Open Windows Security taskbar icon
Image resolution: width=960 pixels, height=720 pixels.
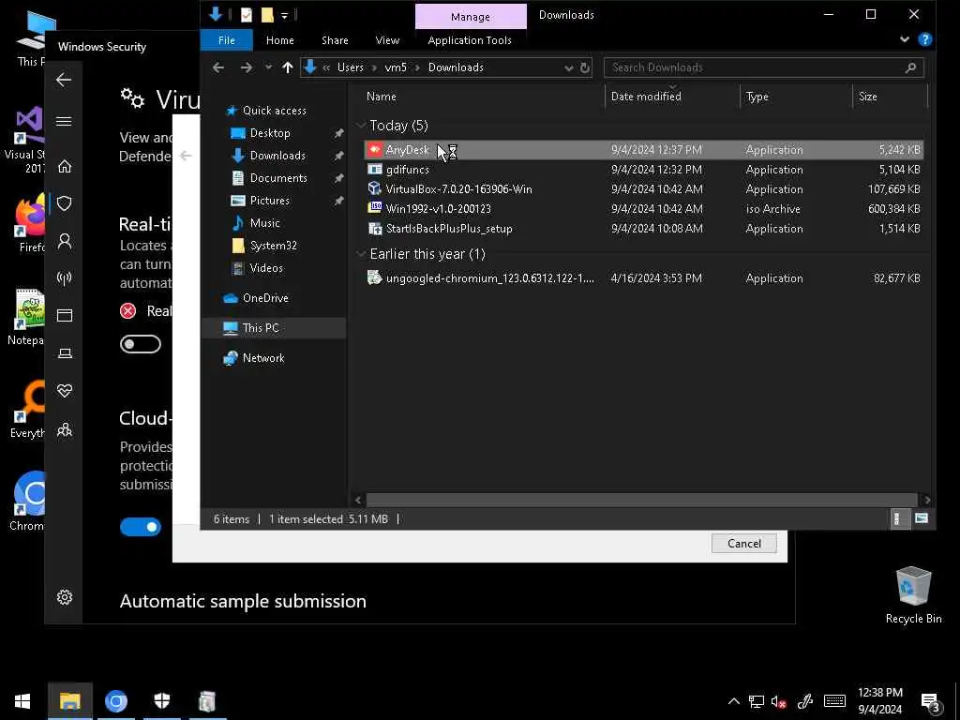click(161, 701)
